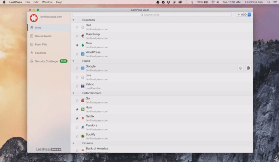Collapse the Business group
Screen dimensions: 279x162
[x=73, y=20]
